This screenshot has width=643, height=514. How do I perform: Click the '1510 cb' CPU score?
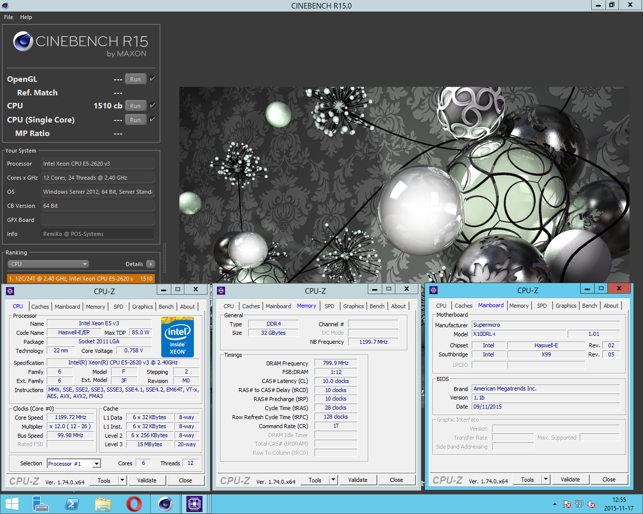(108, 105)
